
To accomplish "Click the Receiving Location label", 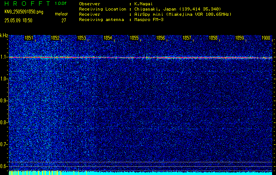I will 103,9.
